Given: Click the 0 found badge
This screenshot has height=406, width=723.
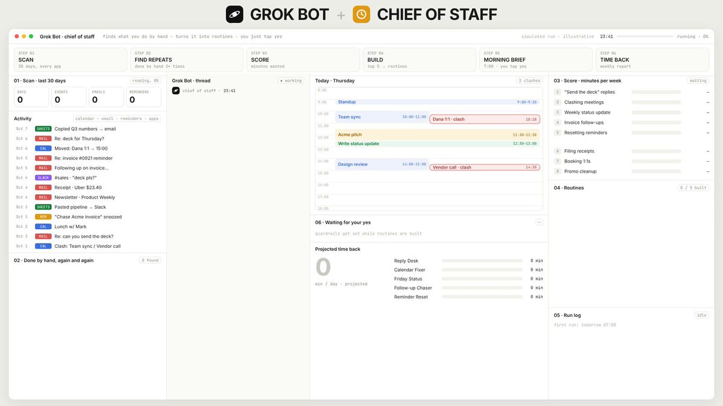Looking at the screenshot, I should pyautogui.click(x=151, y=260).
